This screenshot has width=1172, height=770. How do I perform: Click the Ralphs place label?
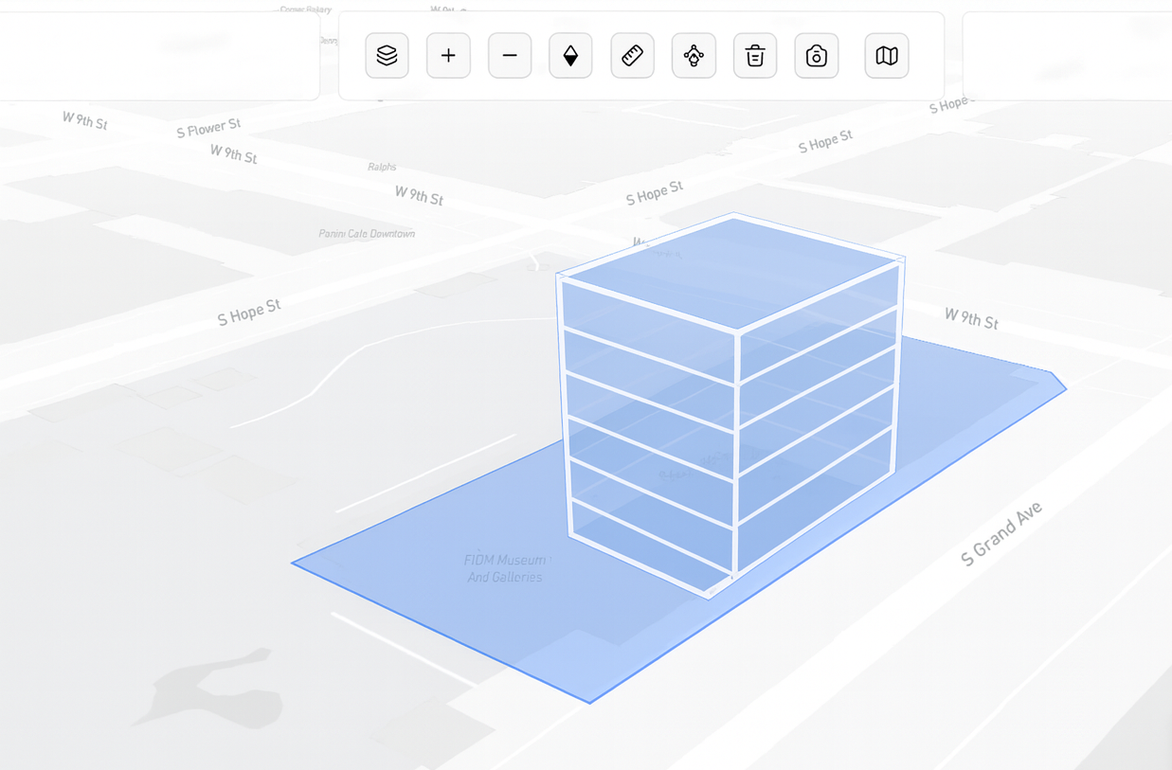coord(382,167)
